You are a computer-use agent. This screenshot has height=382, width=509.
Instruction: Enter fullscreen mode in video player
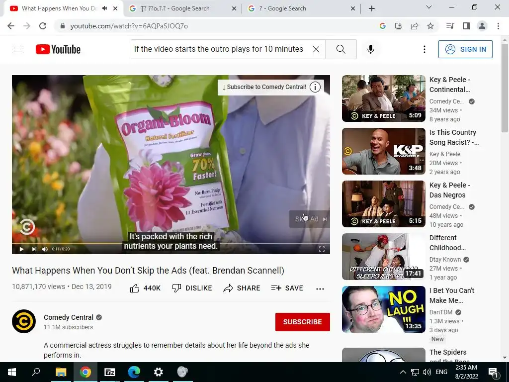tap(322, 249)
